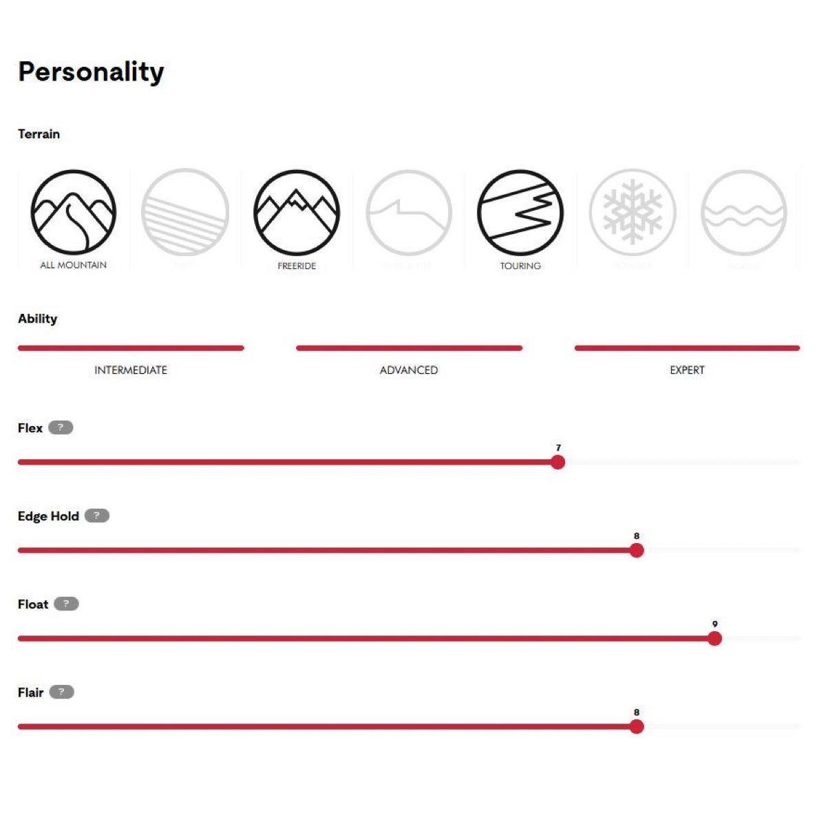Click the Edge Hold question mark icon

click(97, 515)
